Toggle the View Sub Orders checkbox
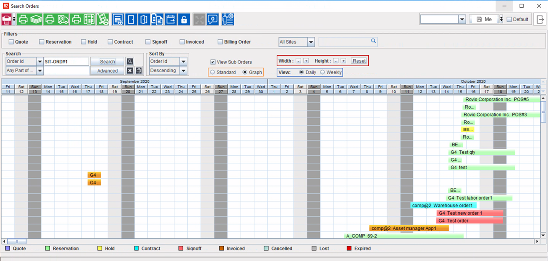This screenshot has height=261, width=548. (x=213, y=62)
